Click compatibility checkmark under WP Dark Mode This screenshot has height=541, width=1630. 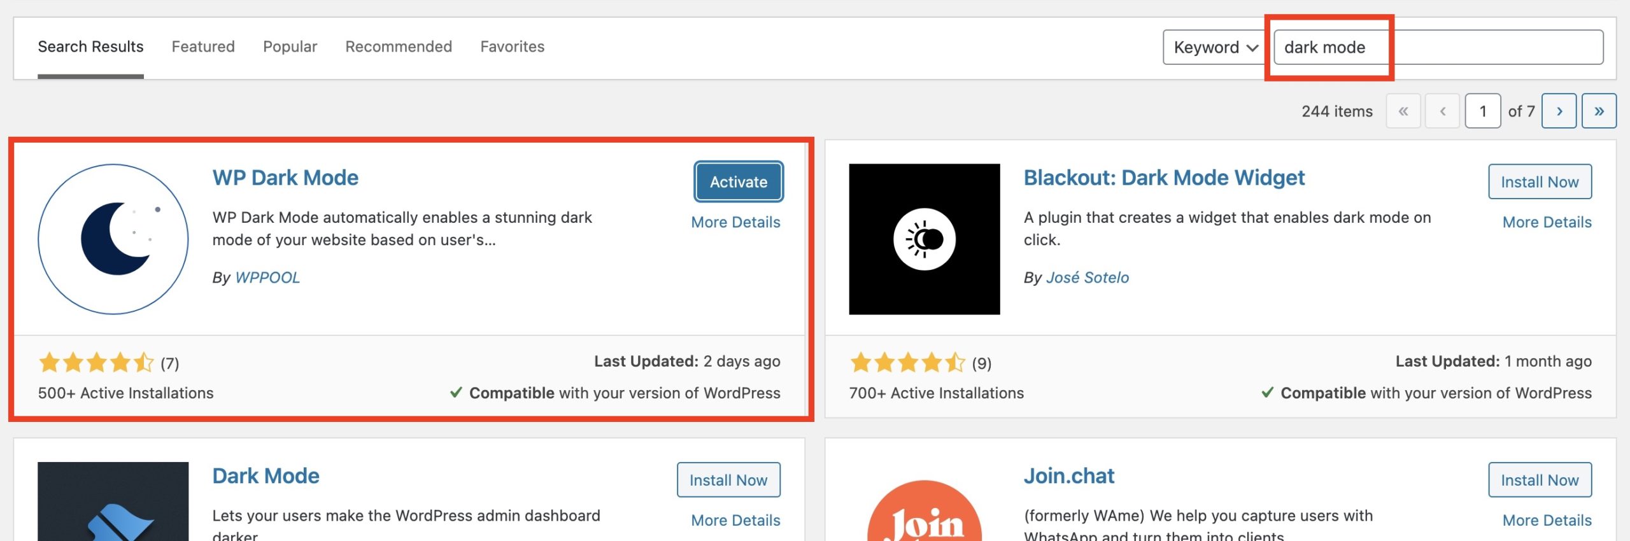[456, 393]
